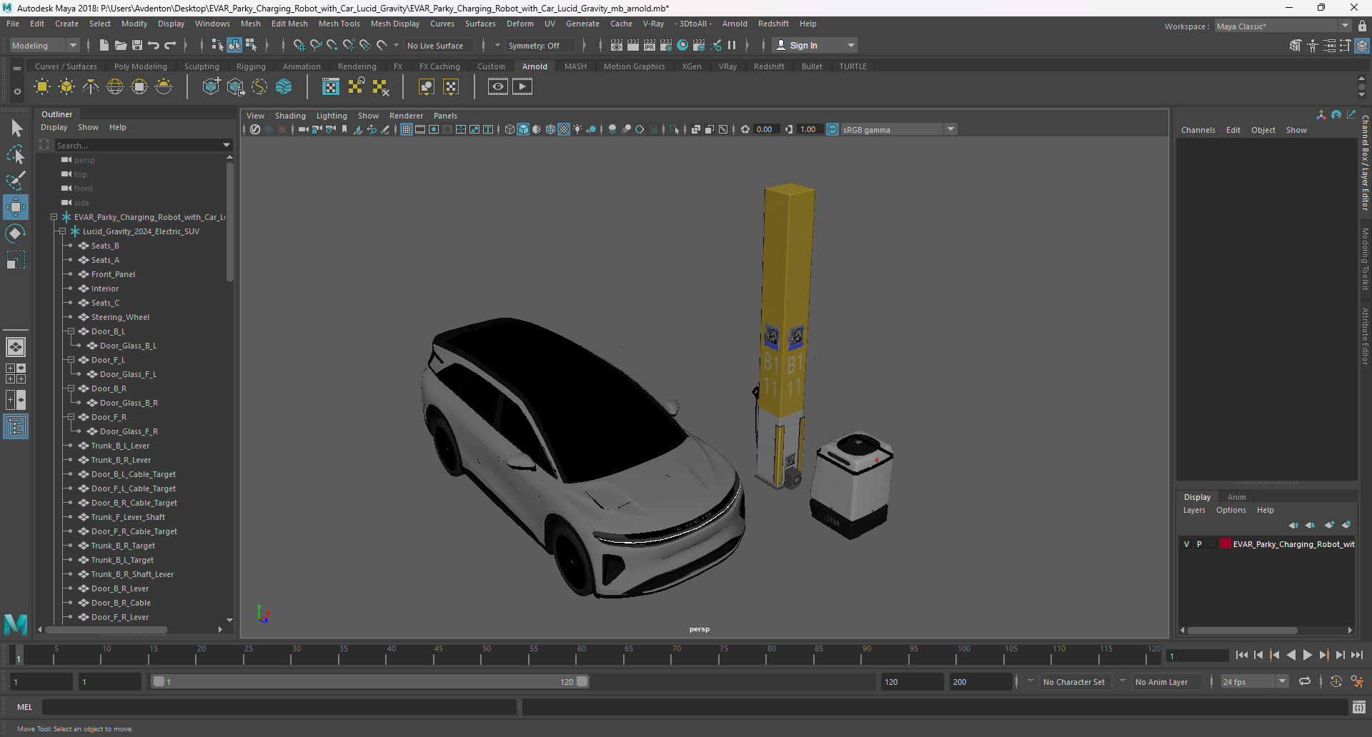The width and height of the screenshot is (1372, 737).
Task: Activate the Move tool
Action: [16, 207]
